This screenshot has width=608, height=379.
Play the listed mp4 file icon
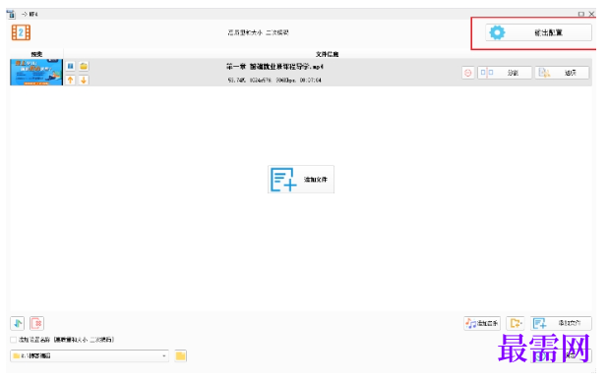(x=71, y=66)
